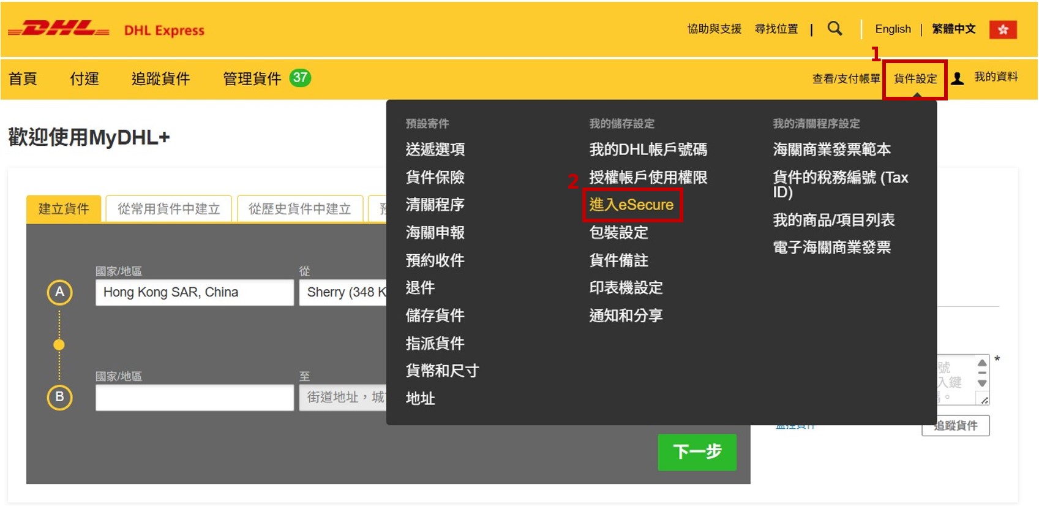Click the green 37 shipments badge
This screenshot has height=506, width=1039.
click(x=299, y=78)
